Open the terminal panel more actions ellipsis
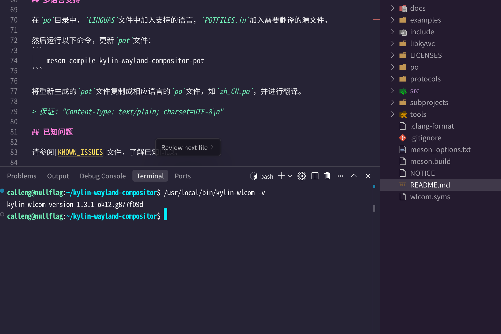The height and width of the screenshot is (334, 501). [340, 176]
